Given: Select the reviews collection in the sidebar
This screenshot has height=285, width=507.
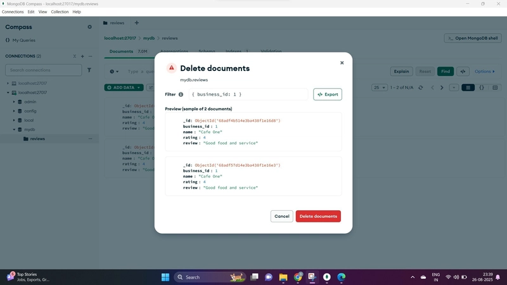Looking at the screenshot, I should (37, 139).
